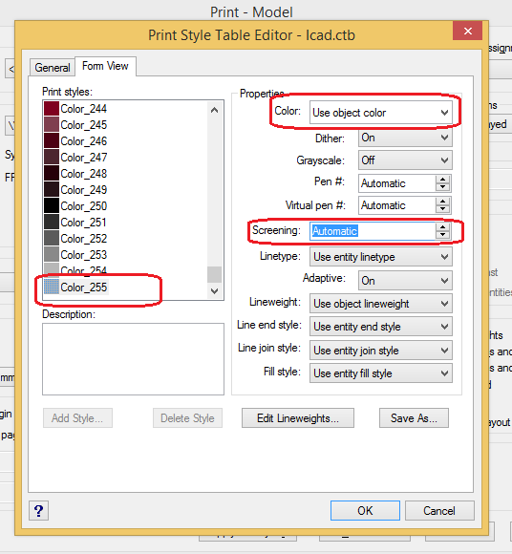Click the Save As... button
Screen dimensions: 512x554
coord(415,418)
